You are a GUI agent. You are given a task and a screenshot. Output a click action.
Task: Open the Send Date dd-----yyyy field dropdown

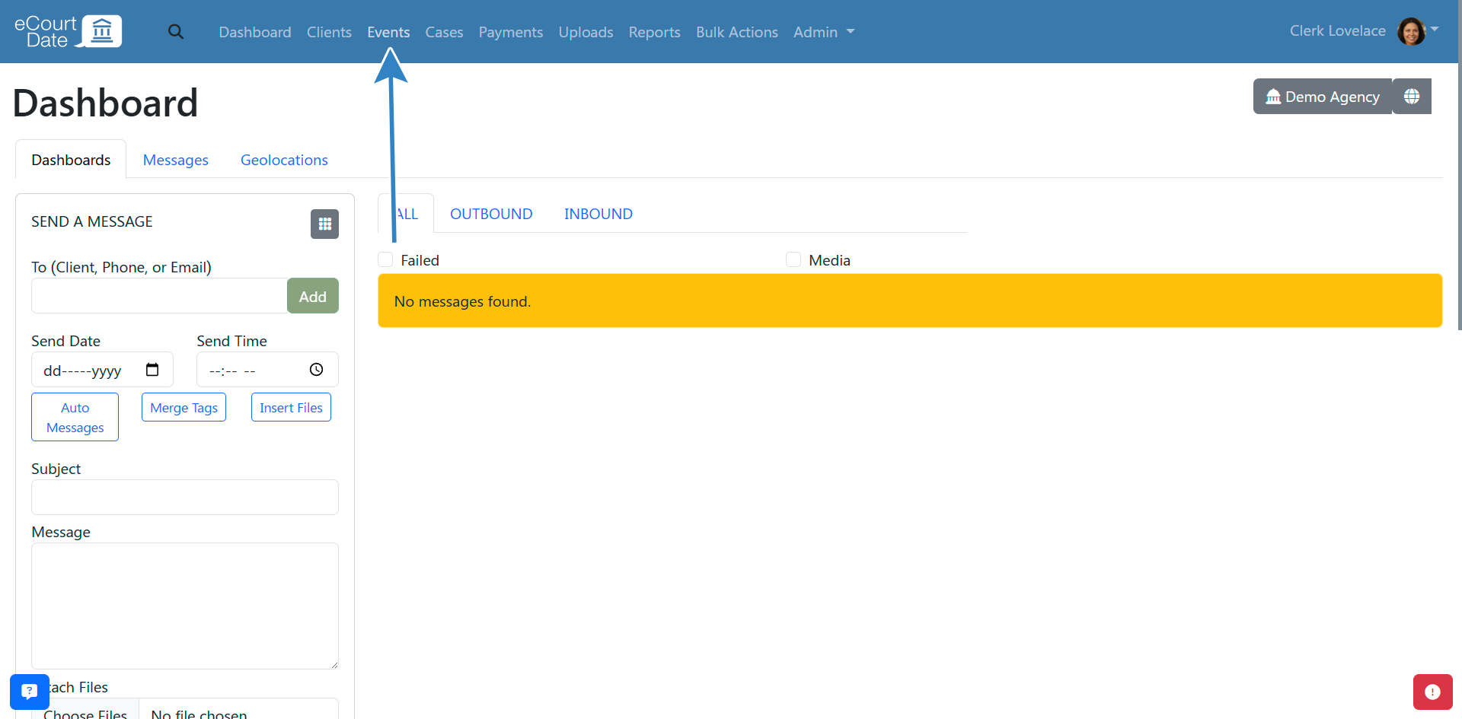pyautogui.click(x=91, y=371)
